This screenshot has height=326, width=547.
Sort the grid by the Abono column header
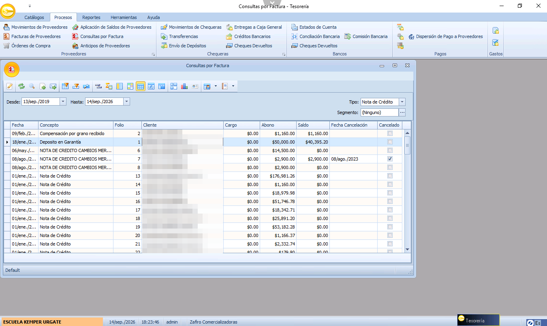pos(278,125)
